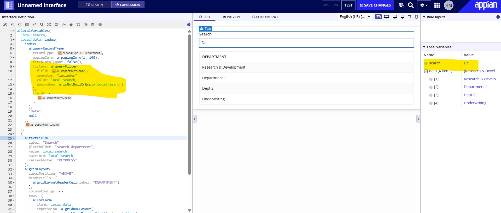Image resolution: width=501 pixels, height=213 pixels.
Task: Click the Search text field containing De
Action: coord(306,43)
